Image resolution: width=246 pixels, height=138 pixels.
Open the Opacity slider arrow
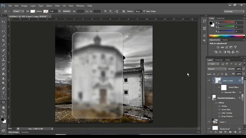coord(244,69)
